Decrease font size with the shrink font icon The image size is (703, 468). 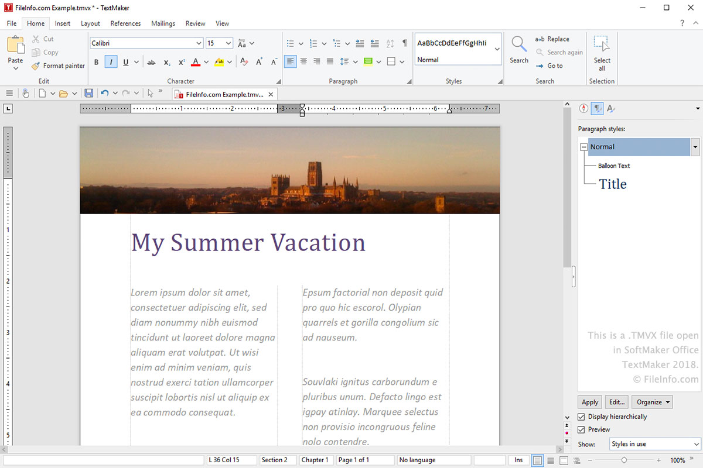(x=274, y=62)
